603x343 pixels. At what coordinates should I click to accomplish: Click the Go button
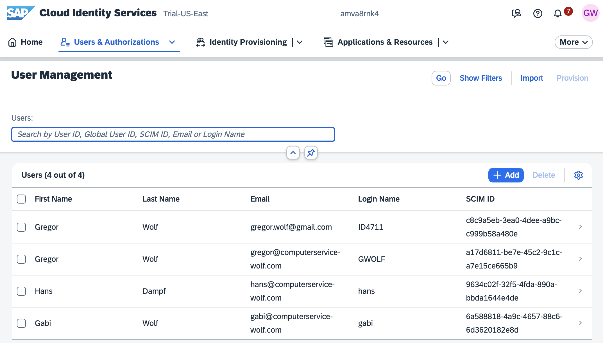[441, 78]
